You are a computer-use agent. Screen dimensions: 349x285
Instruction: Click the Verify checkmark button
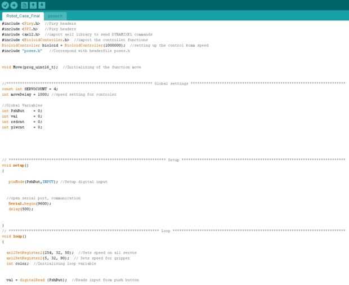point(5,5)
